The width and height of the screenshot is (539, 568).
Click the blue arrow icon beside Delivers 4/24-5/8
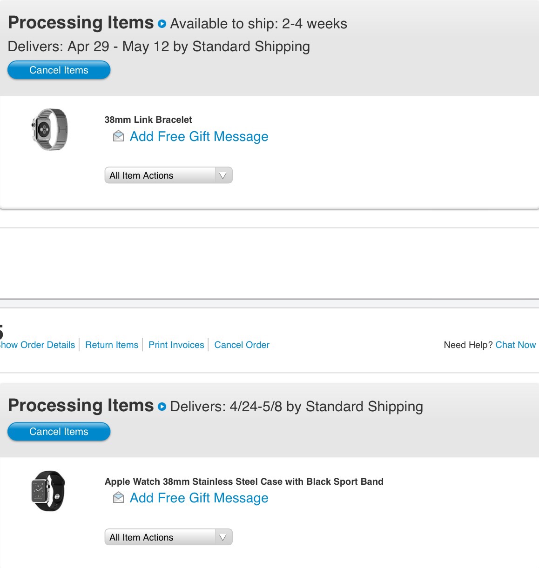(162, 407)
